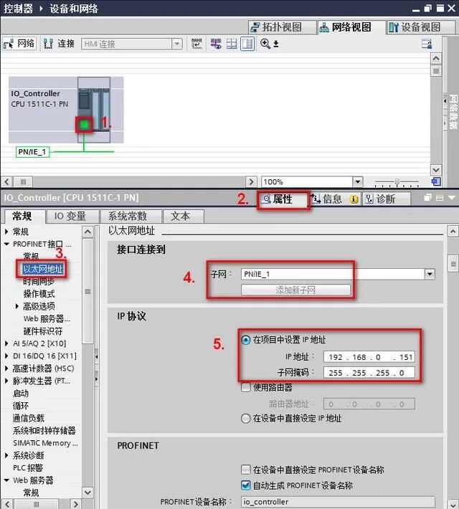Click the table layout icon at right
The image size is (459, 509).
427,44
